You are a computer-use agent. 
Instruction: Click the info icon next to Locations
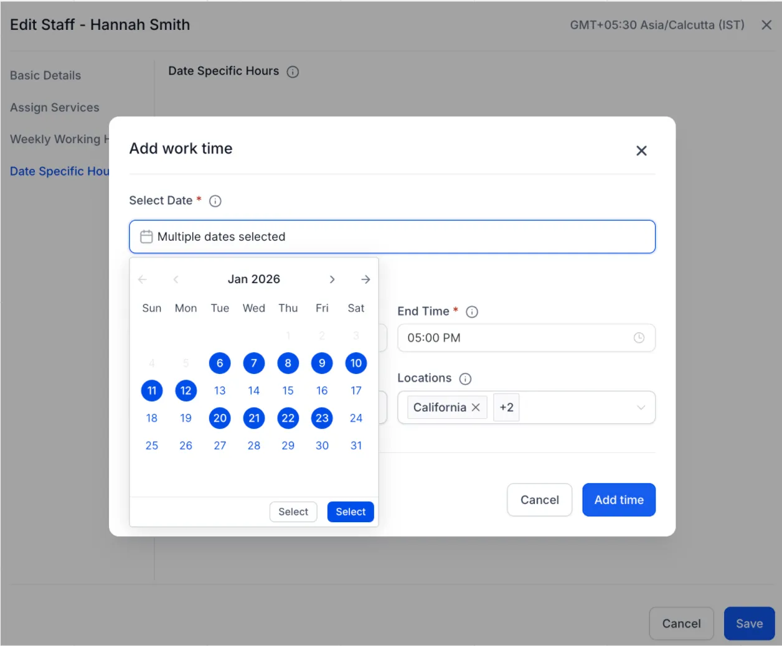(x=465, y=378)
